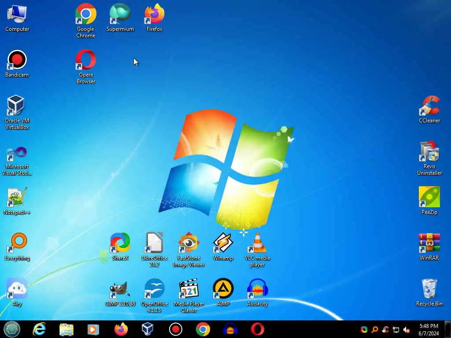This screenshot has height=338, width=451.
Task: Click the Firefox taskbar button
Action: pyautogui.click(x=121, y=329)
